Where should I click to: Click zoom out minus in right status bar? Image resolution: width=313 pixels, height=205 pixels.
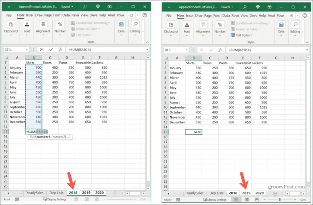pos(264,200)
